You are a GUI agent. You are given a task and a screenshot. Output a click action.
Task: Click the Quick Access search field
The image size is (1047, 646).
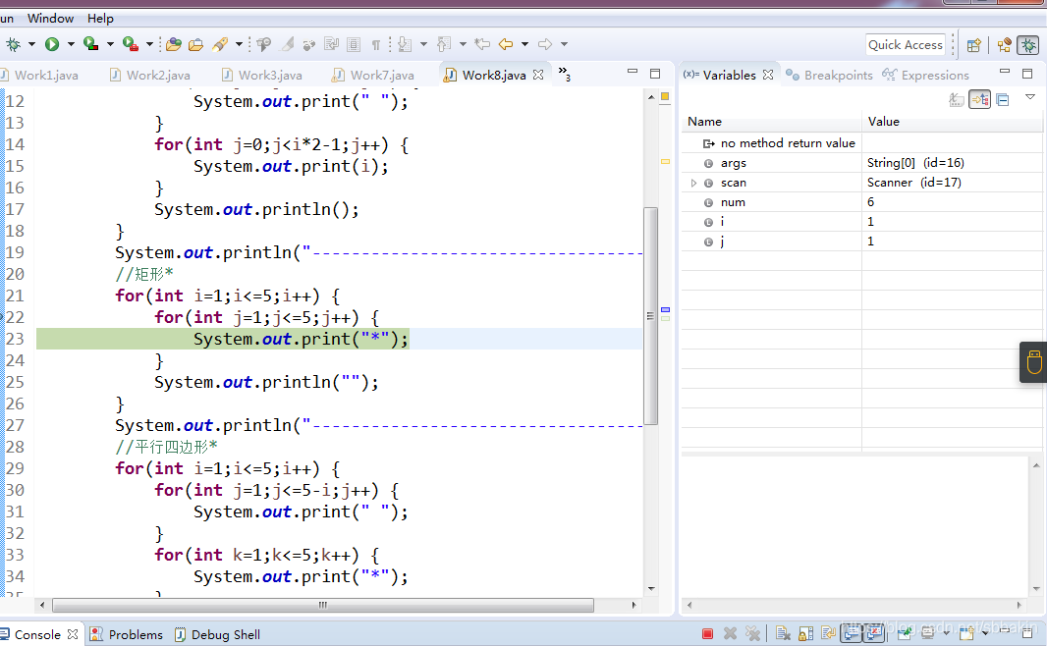906,45
